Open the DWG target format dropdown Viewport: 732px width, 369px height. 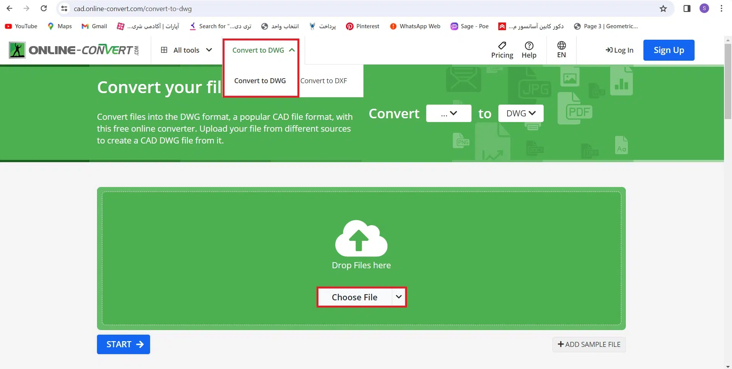coord(520,113)
